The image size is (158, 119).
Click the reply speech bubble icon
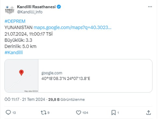pos(8,112)
